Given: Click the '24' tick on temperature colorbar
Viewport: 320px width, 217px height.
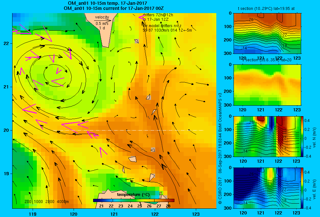Looking at the screenshot, I should (x=130, y=206).
